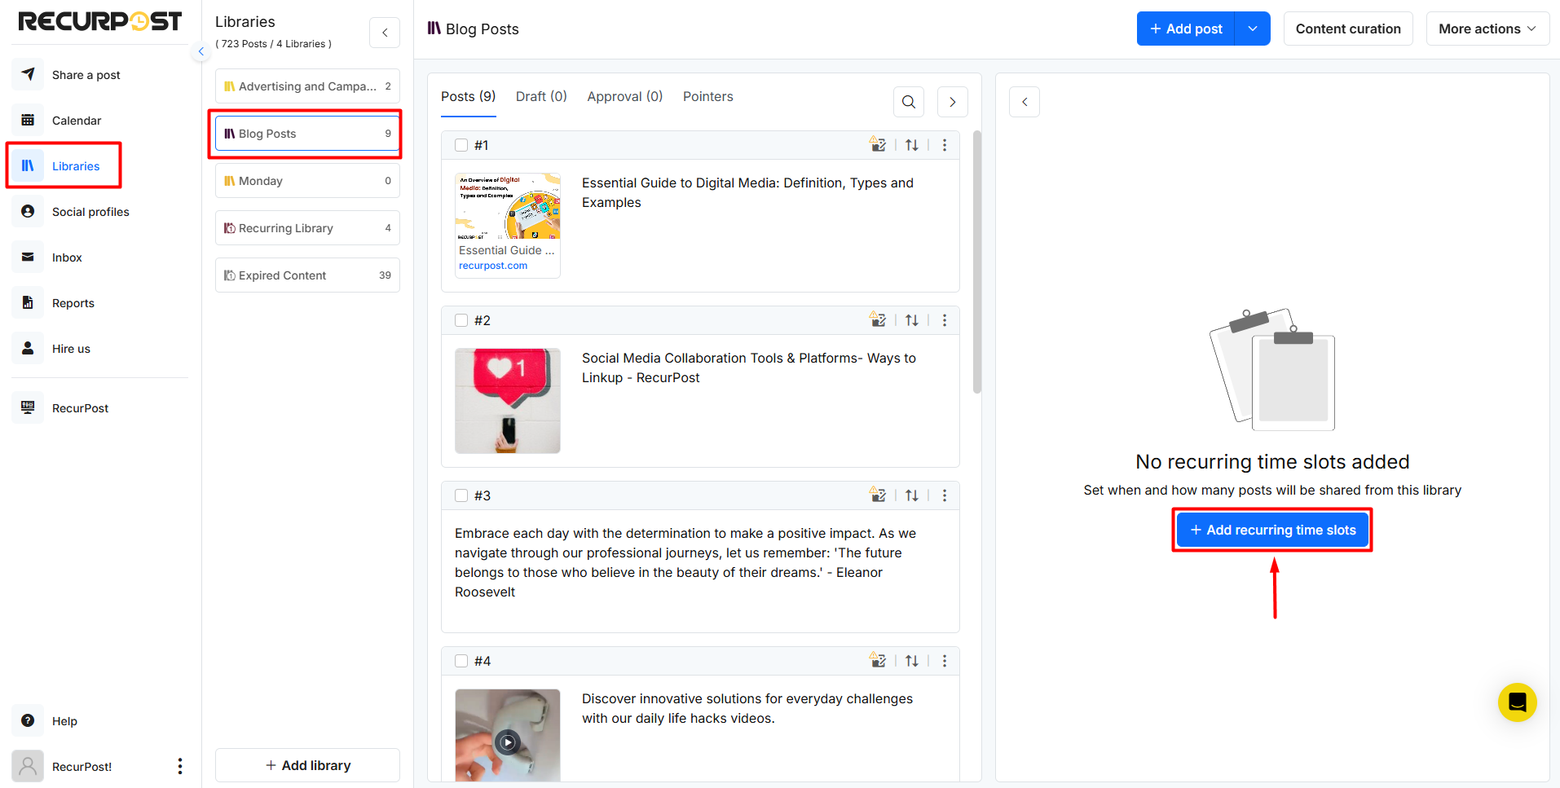Reorder post #4 with sort arrows icon
Viewport: 1560px width, 788px height.
(912, 661)
